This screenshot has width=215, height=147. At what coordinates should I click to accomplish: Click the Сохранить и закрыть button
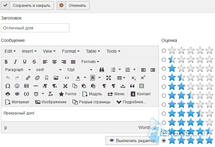(27, 6)
